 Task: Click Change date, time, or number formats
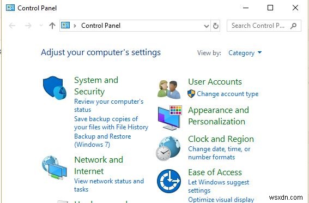(219, 153)
